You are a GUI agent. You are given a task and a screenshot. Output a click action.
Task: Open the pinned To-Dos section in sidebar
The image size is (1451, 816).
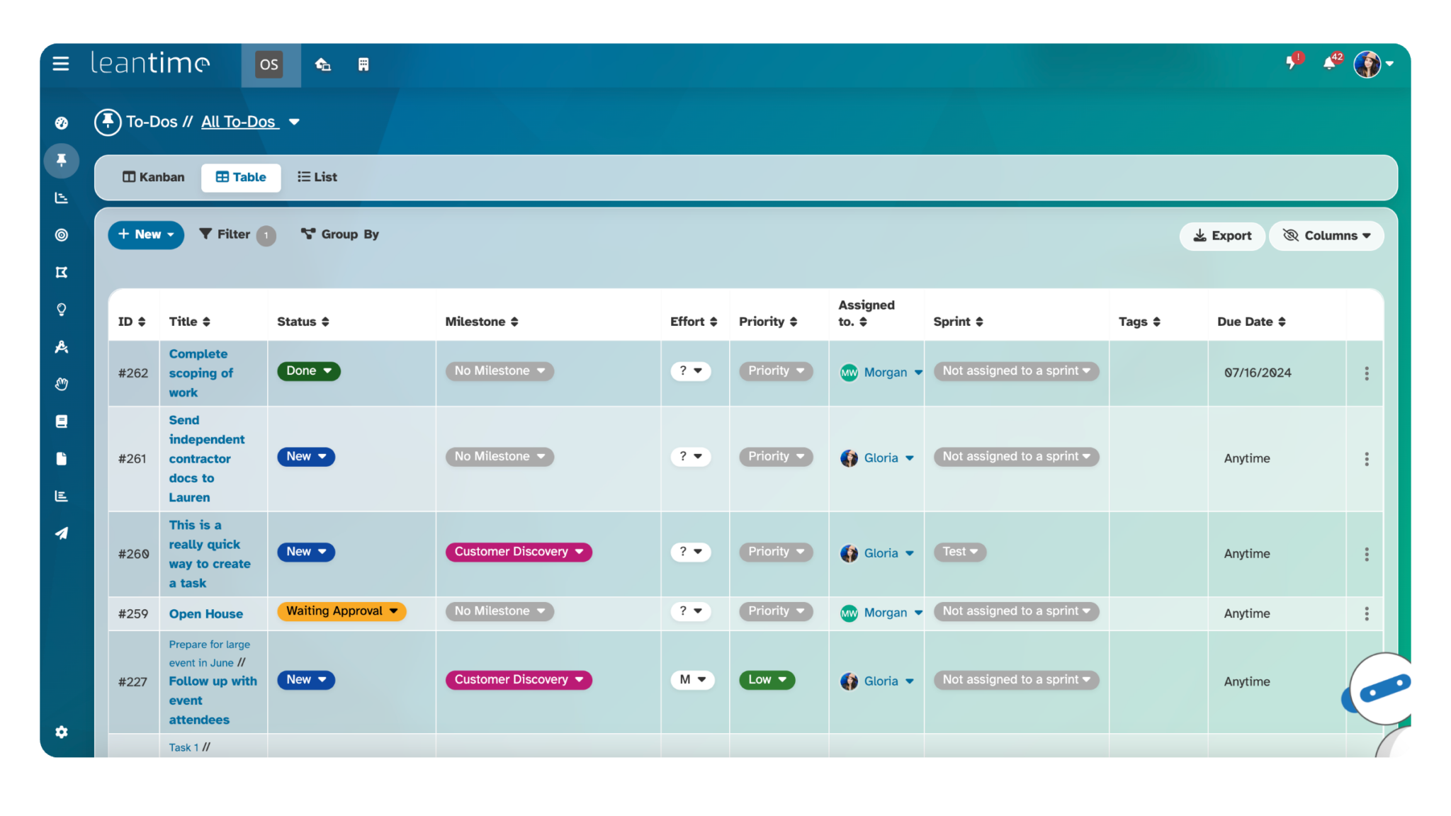coord(61,161)
